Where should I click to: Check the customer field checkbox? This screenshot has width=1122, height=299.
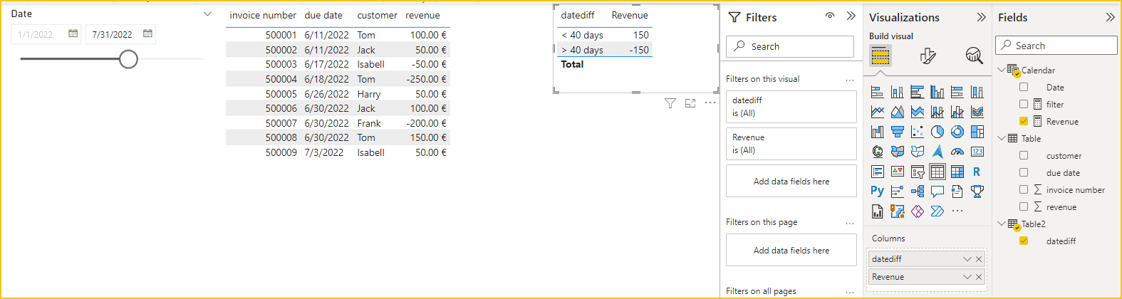1024,155
